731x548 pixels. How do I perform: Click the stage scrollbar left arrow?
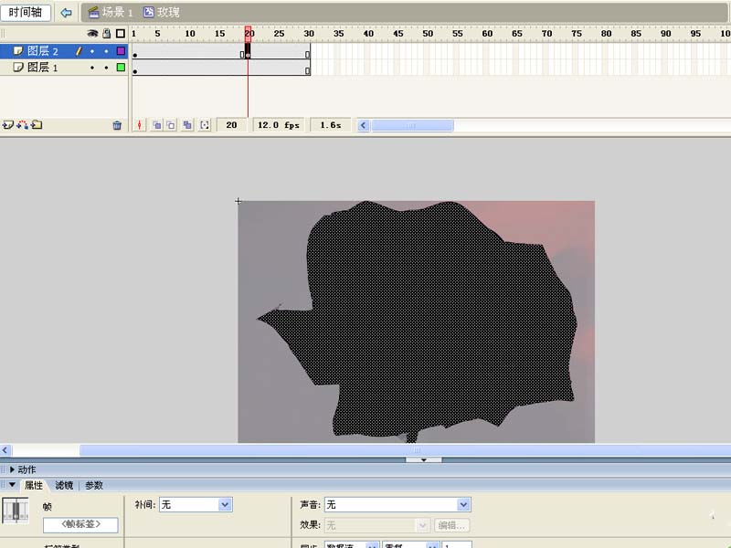tap(5, 450)
